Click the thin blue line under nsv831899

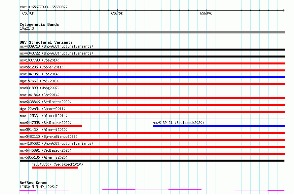tap(152, 91)
